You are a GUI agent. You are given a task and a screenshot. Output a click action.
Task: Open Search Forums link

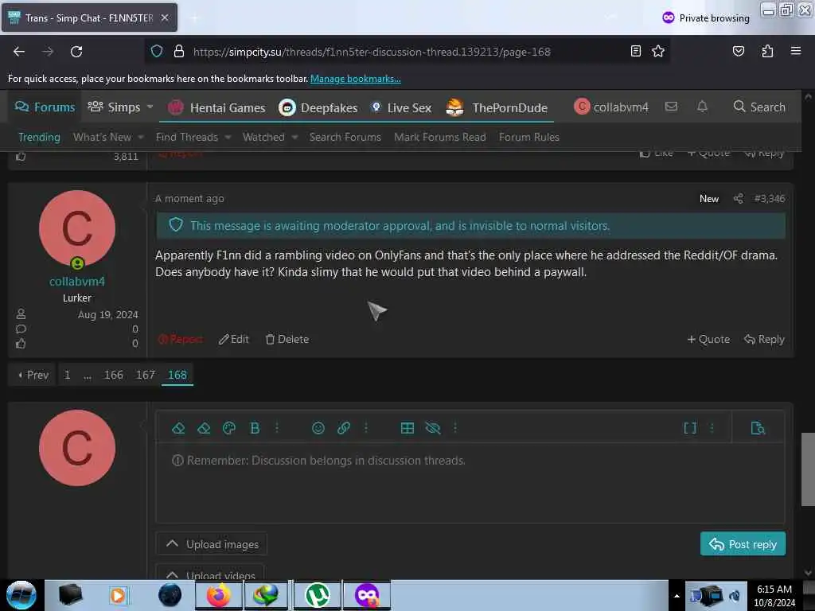345,137
